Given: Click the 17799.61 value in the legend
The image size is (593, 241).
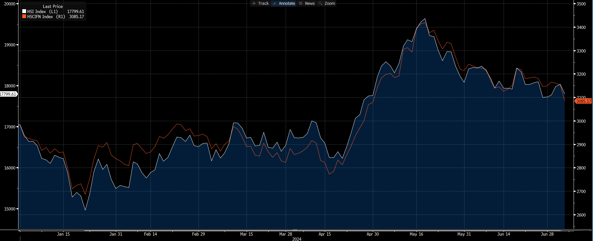Looking at the screenshot, I should pyautogui.click(x=75, y=11).
